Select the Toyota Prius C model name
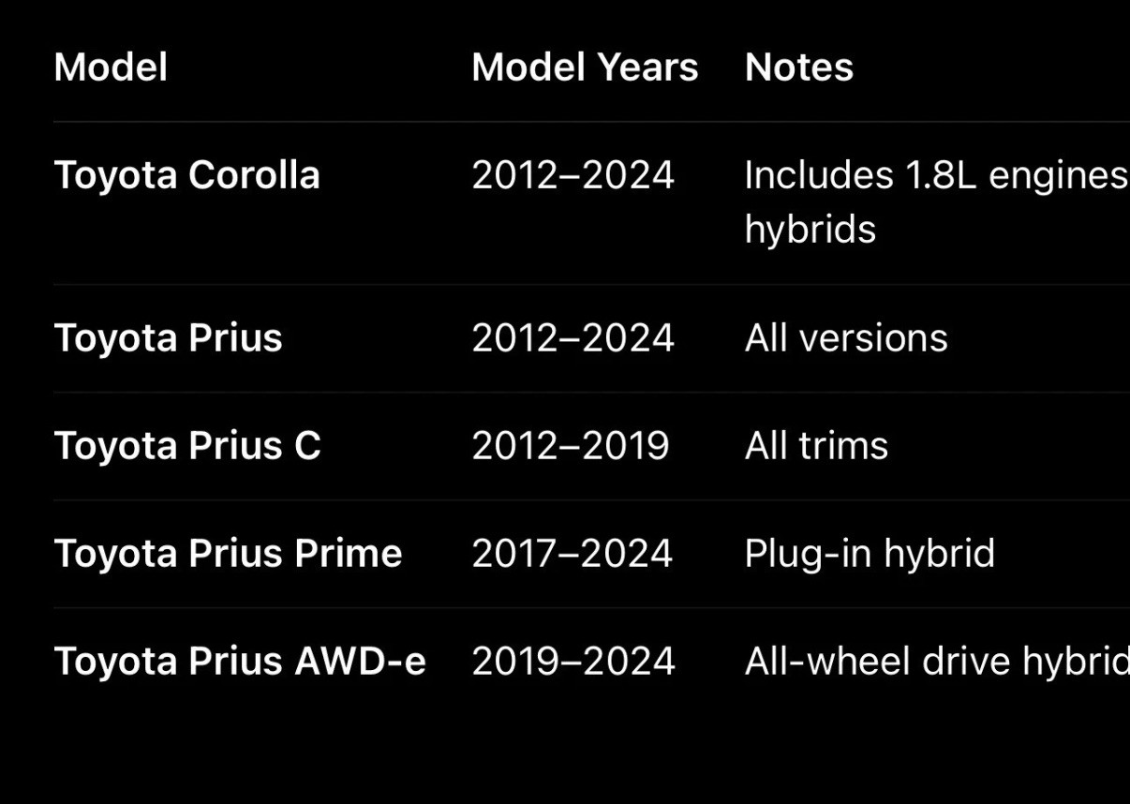This screenshot has height=804, width=1130. point(186,446)
